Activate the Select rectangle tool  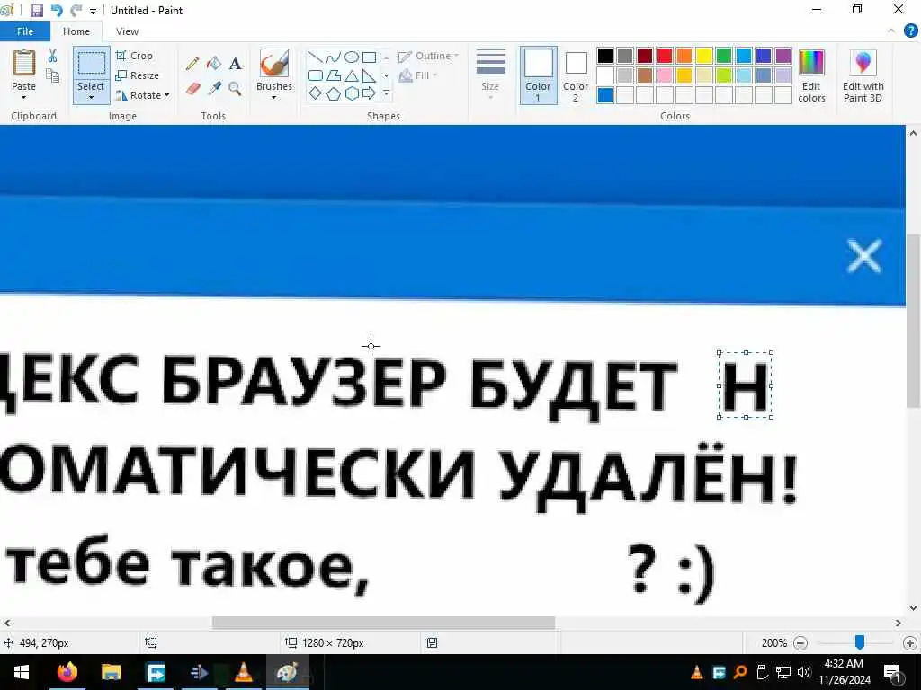91,64
